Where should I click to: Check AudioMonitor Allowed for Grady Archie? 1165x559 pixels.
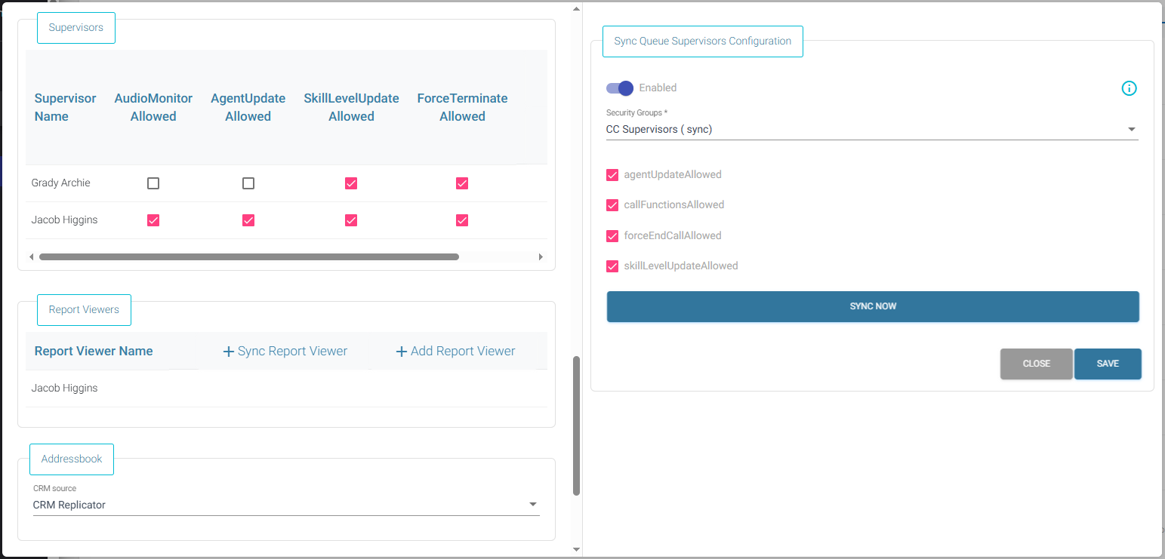(x=153, y=183)
